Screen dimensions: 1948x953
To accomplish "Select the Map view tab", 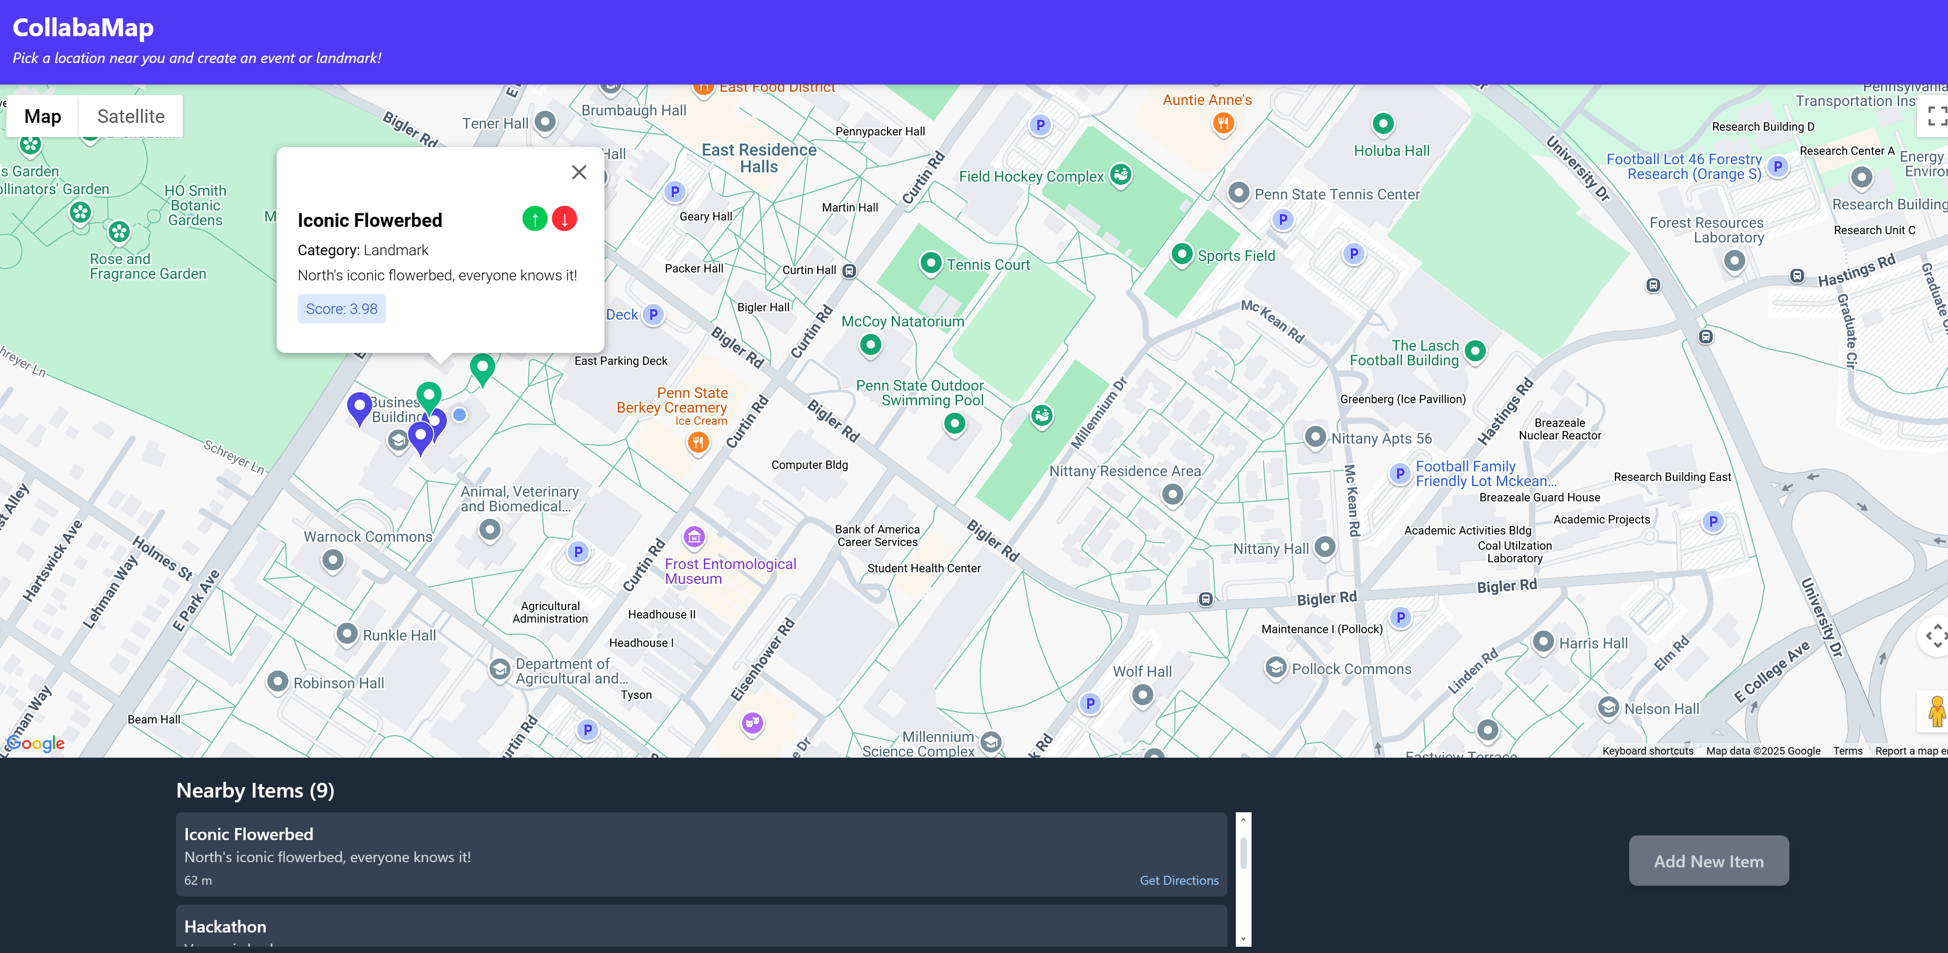I will point(43,117).
